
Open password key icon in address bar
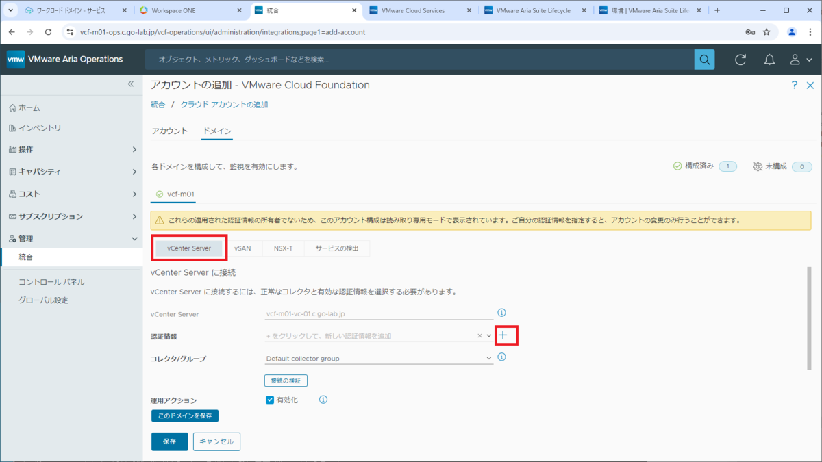[749, 32]
